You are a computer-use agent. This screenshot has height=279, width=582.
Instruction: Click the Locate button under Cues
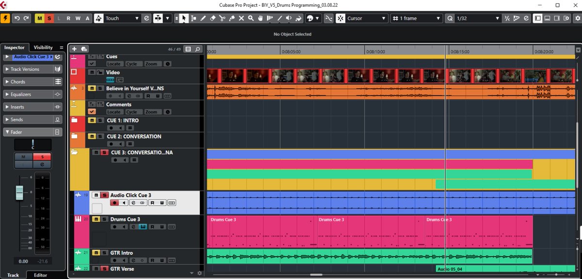click(114, 63)
